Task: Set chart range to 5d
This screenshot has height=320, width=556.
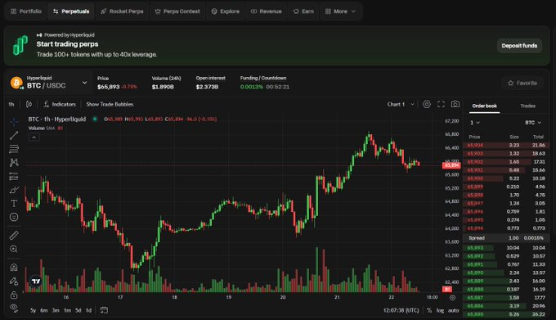Action: pyautogui.click(x=78, y=310)
